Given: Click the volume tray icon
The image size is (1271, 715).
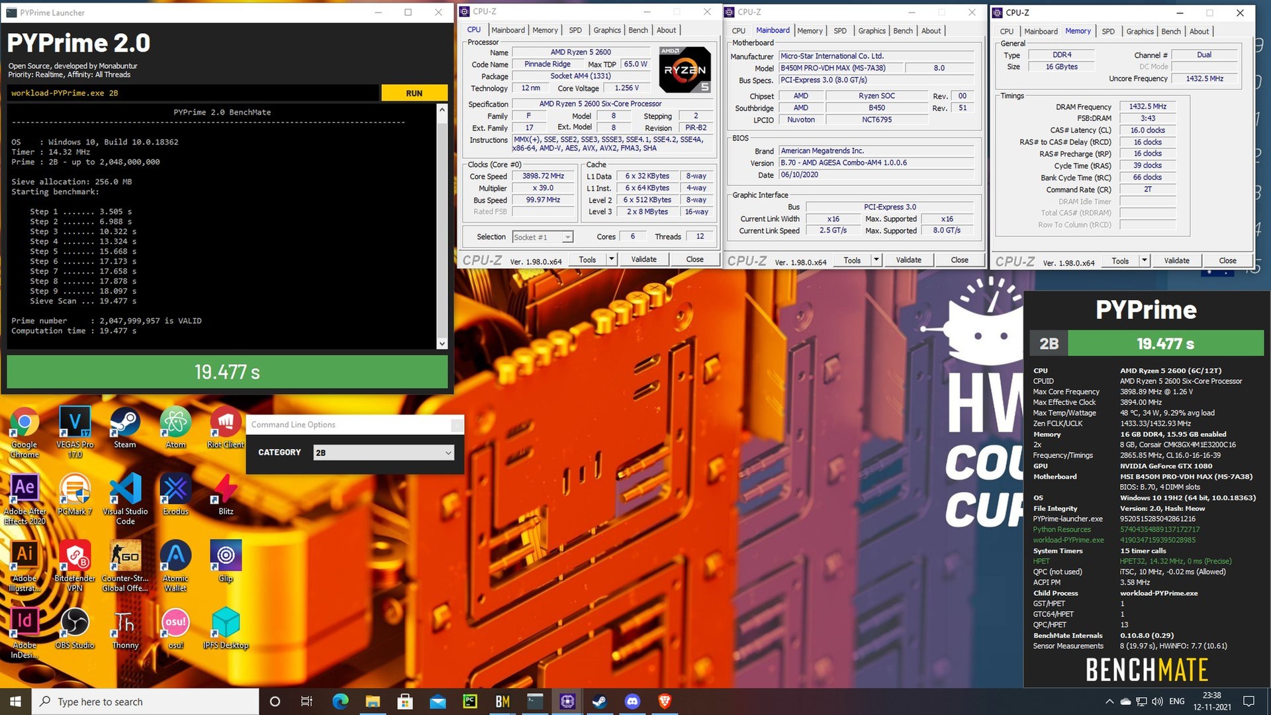Looking at the screenshot, I should (1158, 701).
